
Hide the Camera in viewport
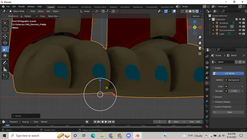240,26
